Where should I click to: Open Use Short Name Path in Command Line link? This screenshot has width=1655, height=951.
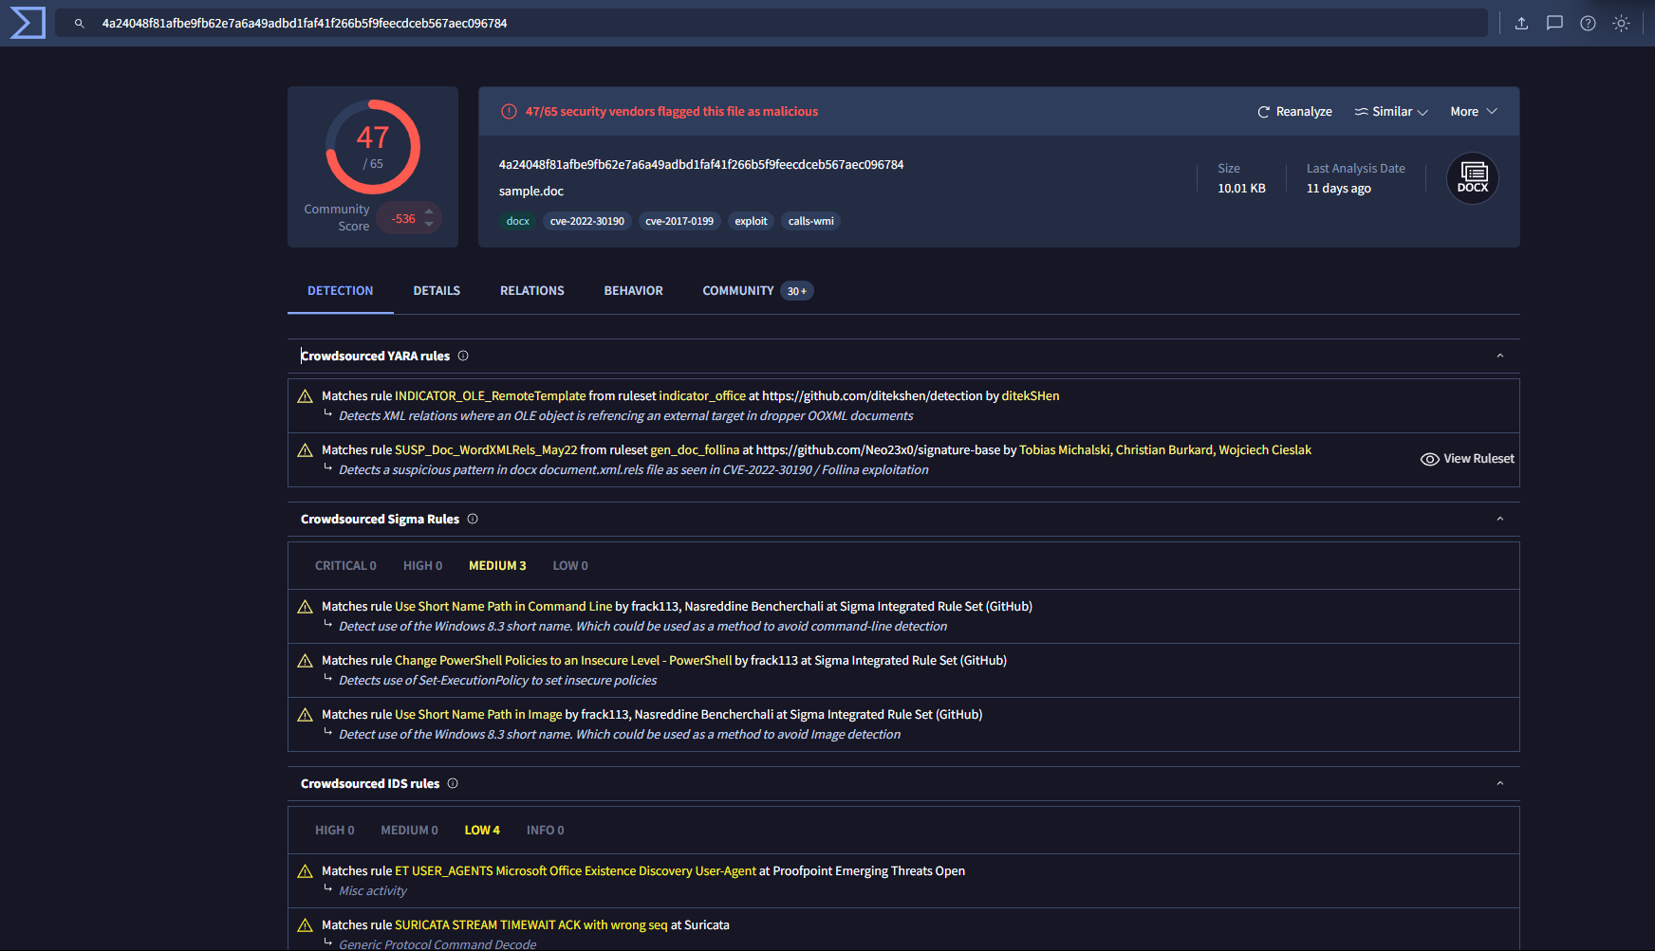(504, 607)
